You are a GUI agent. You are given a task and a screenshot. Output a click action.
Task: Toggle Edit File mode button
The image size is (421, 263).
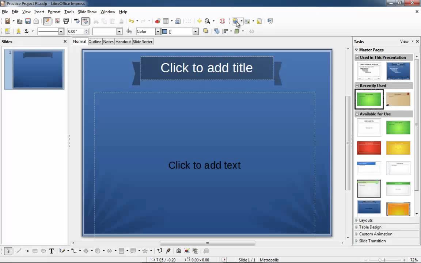click(x=47, y=21)
